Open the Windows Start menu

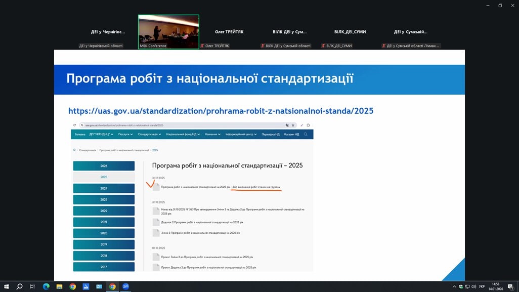[7, 286]
